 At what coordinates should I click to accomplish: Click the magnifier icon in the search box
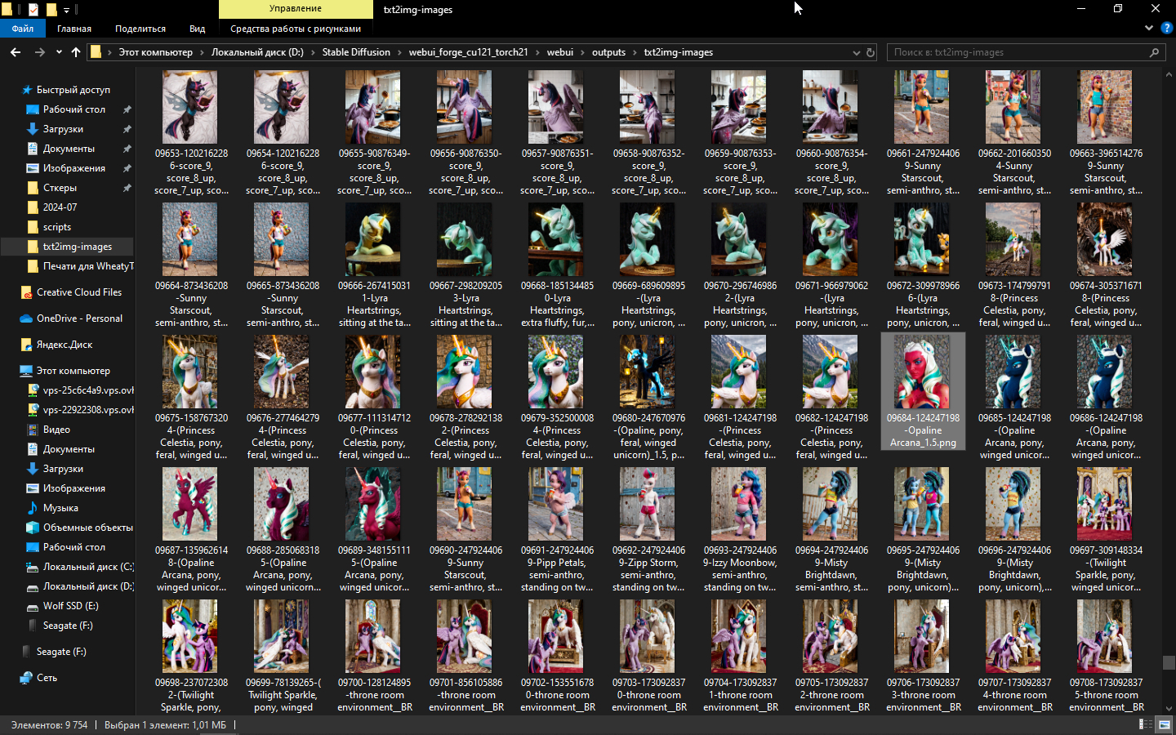(1154, 52)
